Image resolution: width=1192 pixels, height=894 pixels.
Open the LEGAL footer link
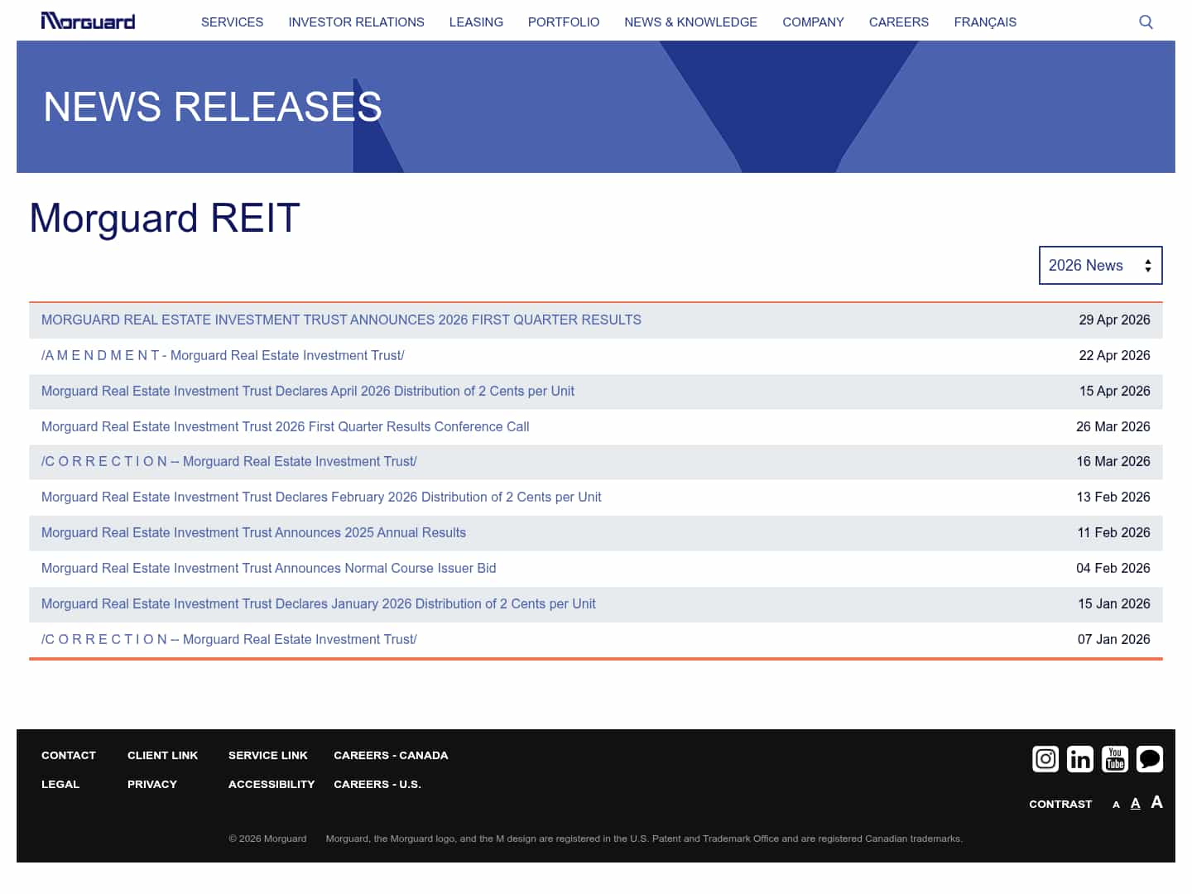[60, 785]
